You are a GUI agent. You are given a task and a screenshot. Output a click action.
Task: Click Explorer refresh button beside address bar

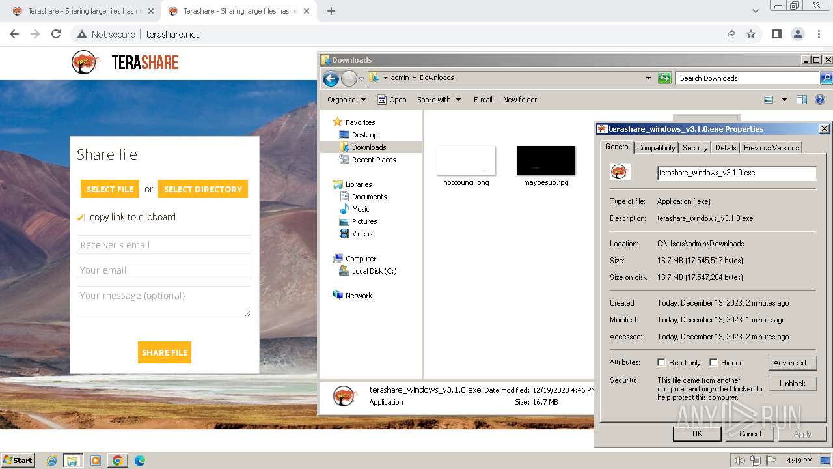(664, 78)
